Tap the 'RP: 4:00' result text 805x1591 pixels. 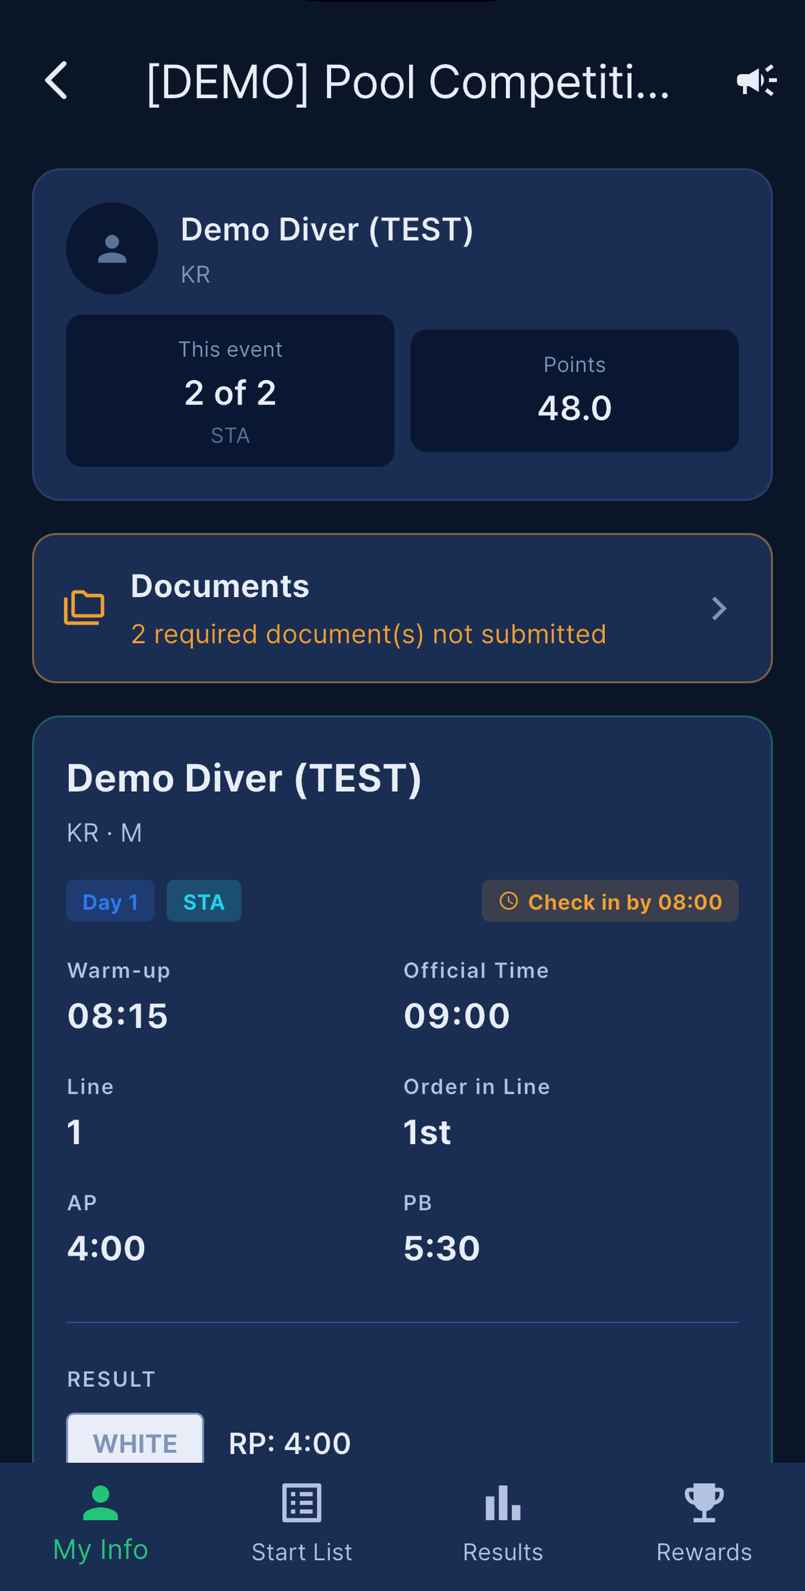(289, 1443)
